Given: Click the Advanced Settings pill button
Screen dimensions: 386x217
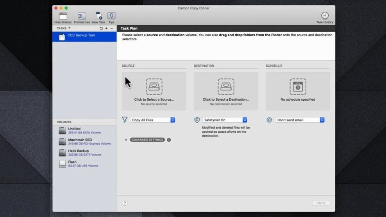Looking at the screenshot, I should coord(147,140).
